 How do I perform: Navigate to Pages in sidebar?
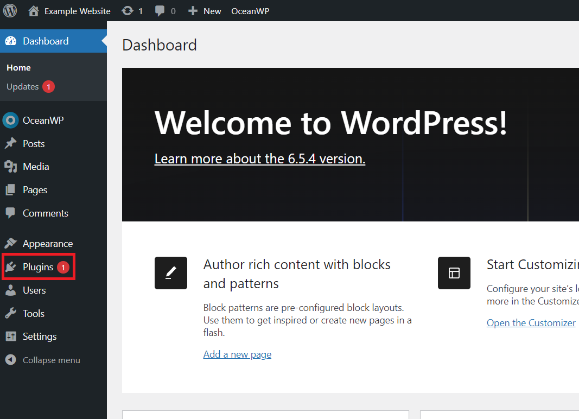35,190
